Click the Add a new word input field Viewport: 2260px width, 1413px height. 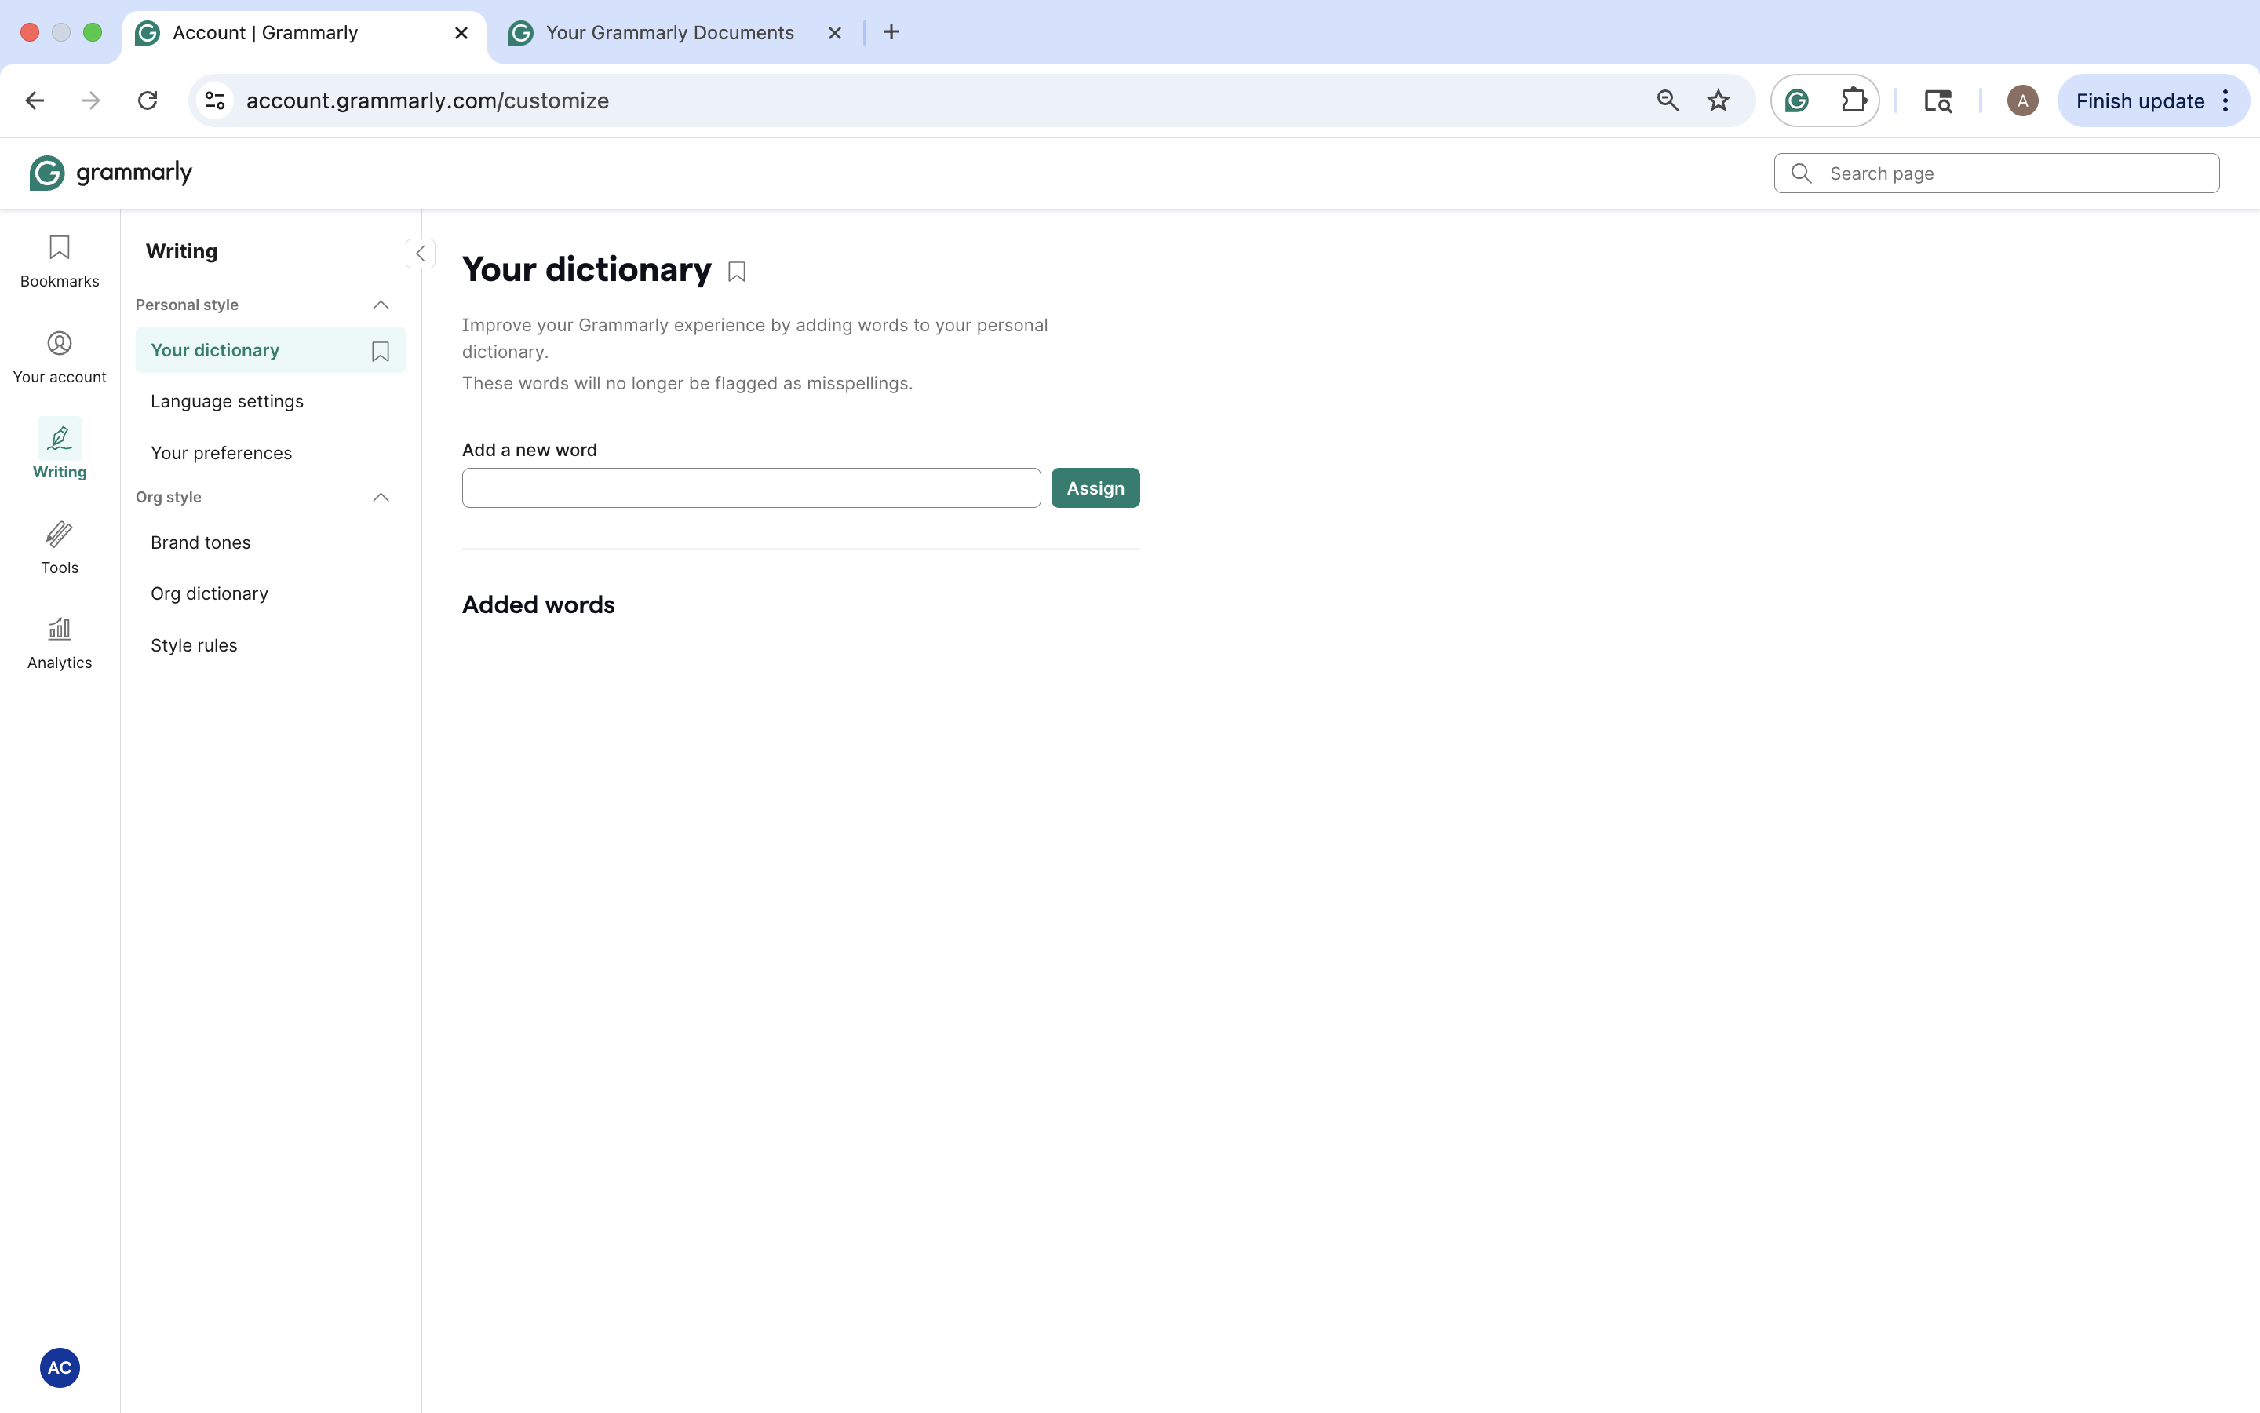[x=750, y=487]
